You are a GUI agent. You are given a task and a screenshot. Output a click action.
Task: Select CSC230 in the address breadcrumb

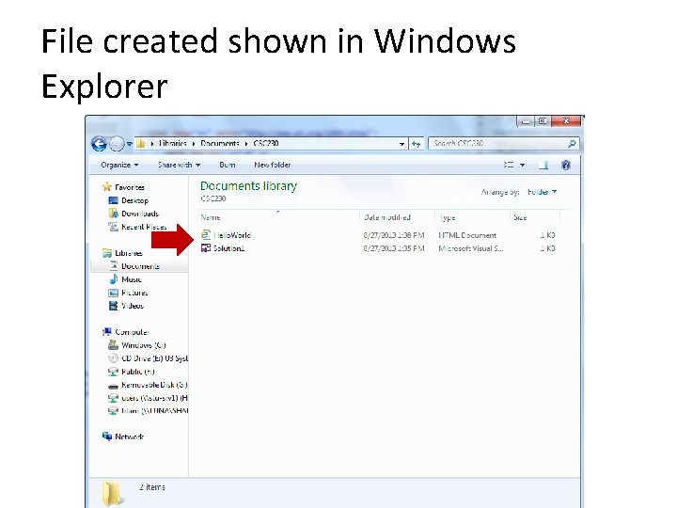pyautogui.click(x=265, y=143)
